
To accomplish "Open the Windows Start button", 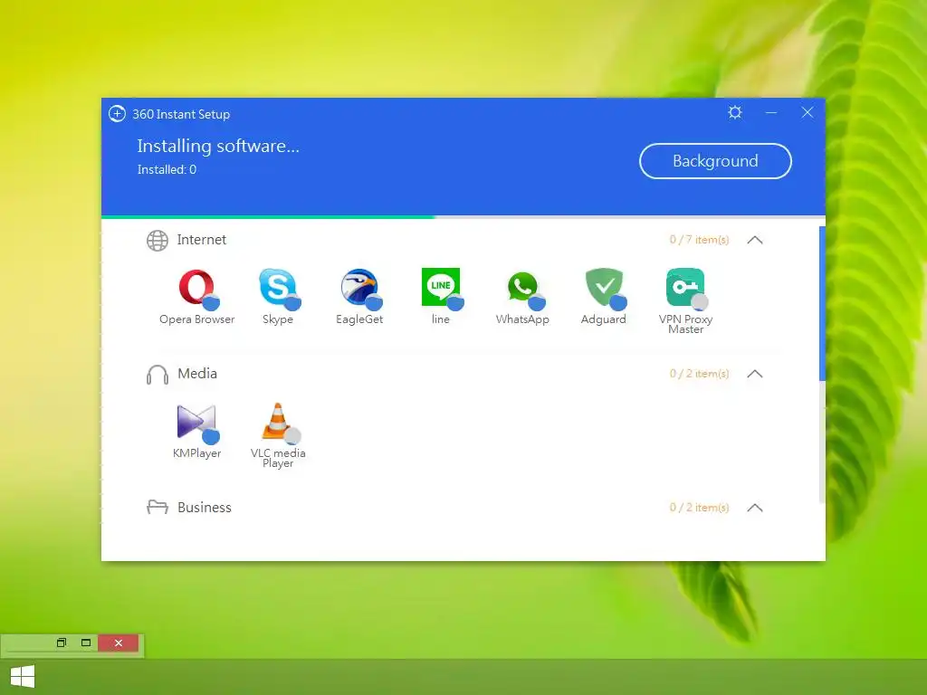I will point(23,676).
